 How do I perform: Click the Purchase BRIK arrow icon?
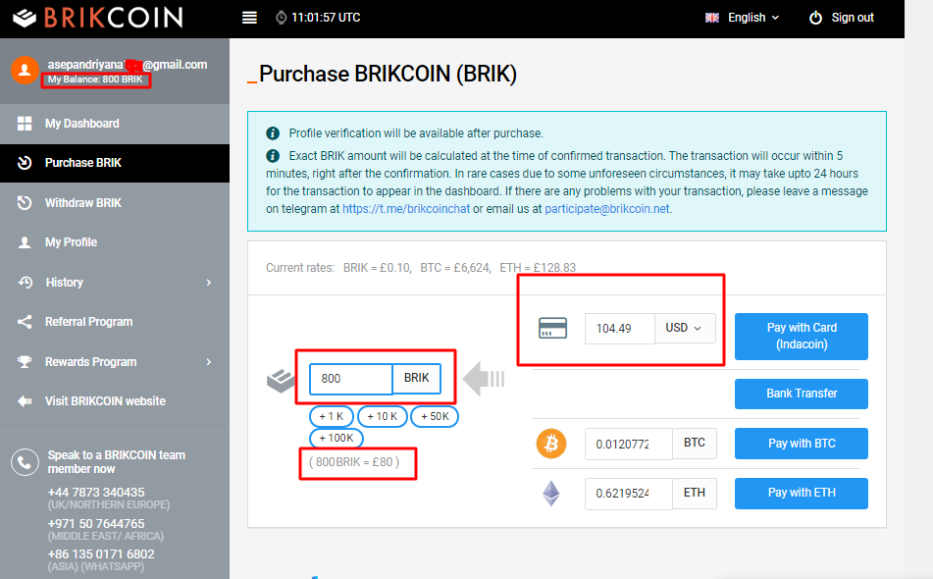coord(25,163)
